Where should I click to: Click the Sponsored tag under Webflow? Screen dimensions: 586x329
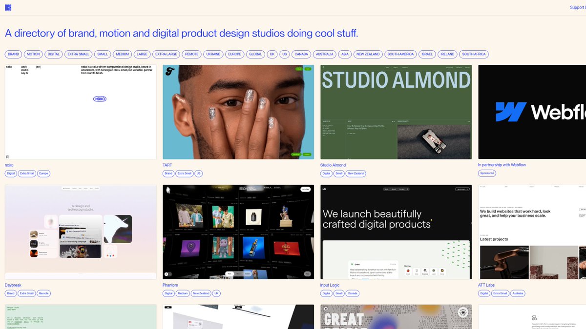click(487, 174)
